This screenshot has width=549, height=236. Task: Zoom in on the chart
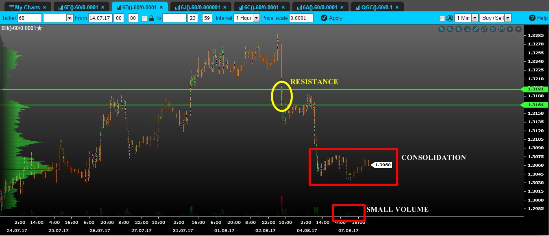pyautogui.click(x=450, y=29)
